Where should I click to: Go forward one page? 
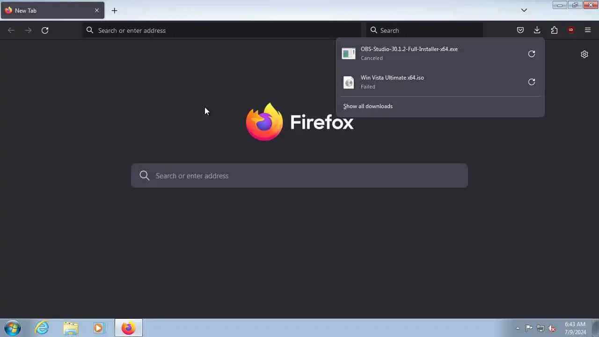[x=28, y=30]
